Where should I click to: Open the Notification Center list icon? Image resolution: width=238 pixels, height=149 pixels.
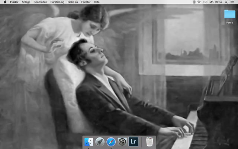click(232, 2)
